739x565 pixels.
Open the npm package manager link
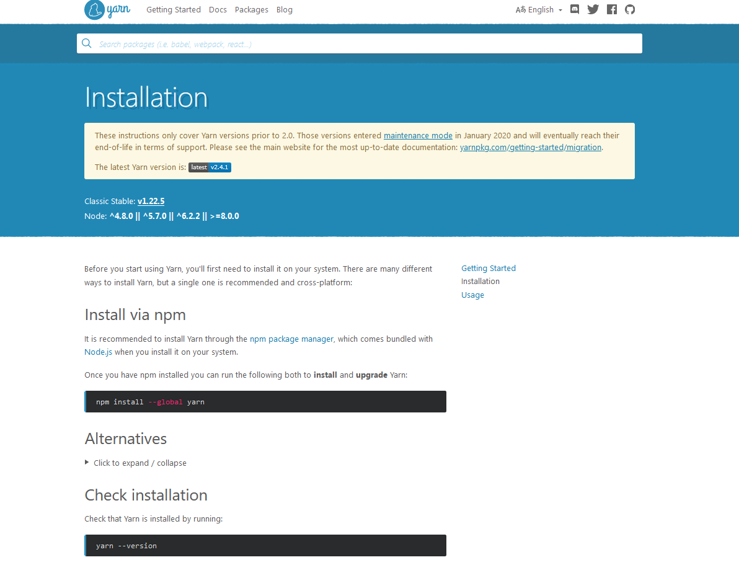click(291, 339)
